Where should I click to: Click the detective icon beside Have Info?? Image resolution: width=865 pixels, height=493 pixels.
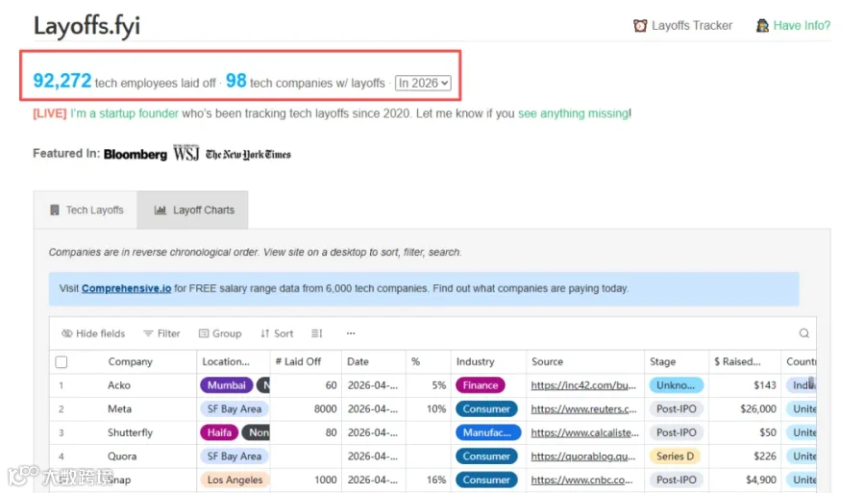coord(762,25)
